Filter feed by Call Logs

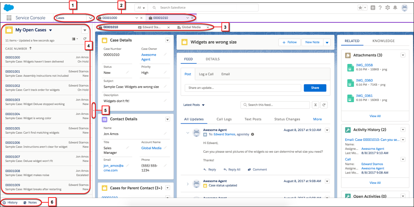coord(224,119)
